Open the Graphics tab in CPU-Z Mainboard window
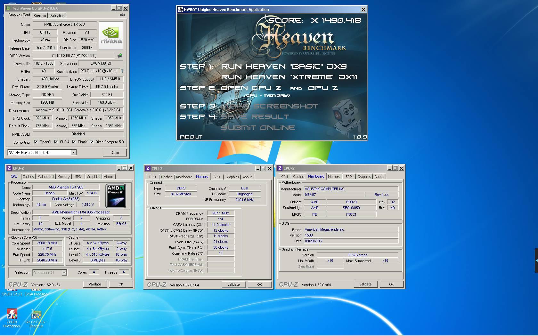This screenshot has height=336, width=538. point(364,177)
